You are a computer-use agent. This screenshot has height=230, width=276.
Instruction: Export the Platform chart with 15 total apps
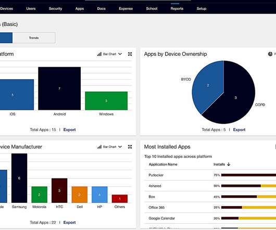[x=70, y=130]
